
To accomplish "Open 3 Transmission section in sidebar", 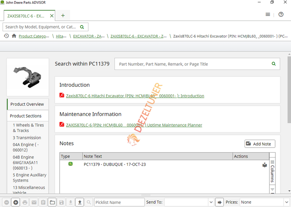I will (27, 138).
